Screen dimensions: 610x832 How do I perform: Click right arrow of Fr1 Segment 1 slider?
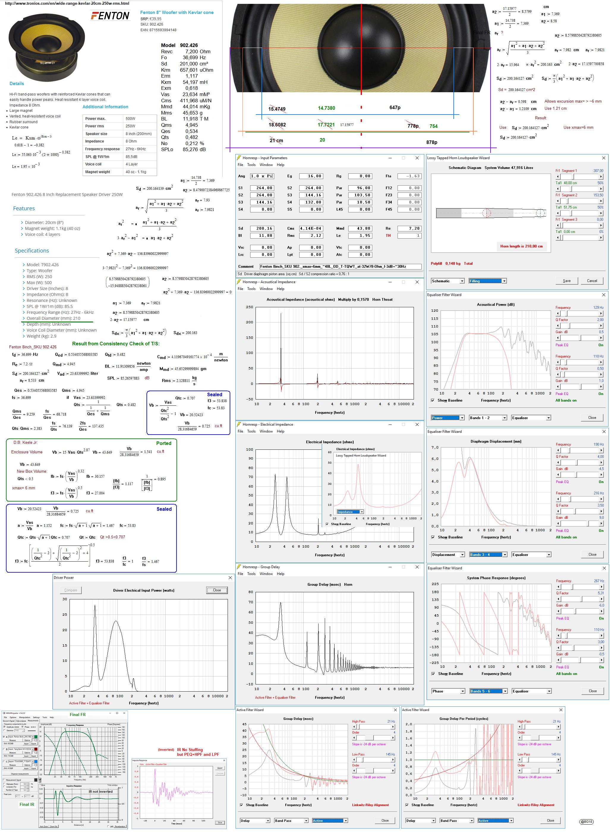[x=601, y=177]
